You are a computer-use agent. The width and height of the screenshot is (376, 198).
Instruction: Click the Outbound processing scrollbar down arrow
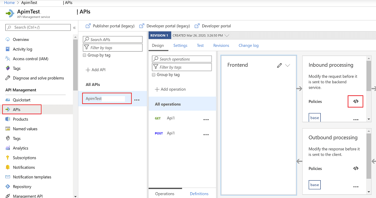(x=369, y=191)
